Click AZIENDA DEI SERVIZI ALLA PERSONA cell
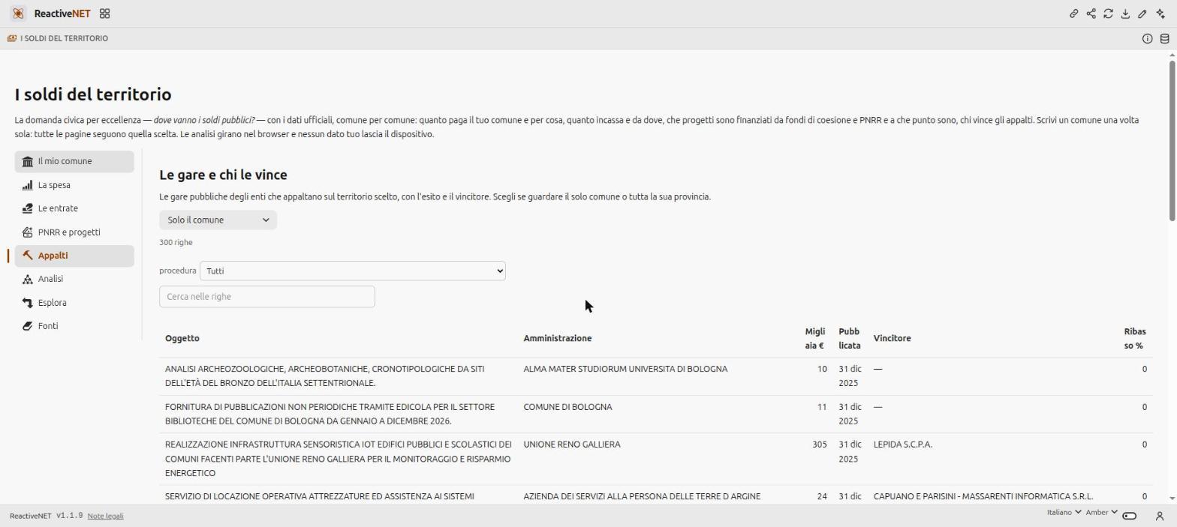Image resolution: width=1177 pixels, height=527 pixels. (x=642, y=496)
